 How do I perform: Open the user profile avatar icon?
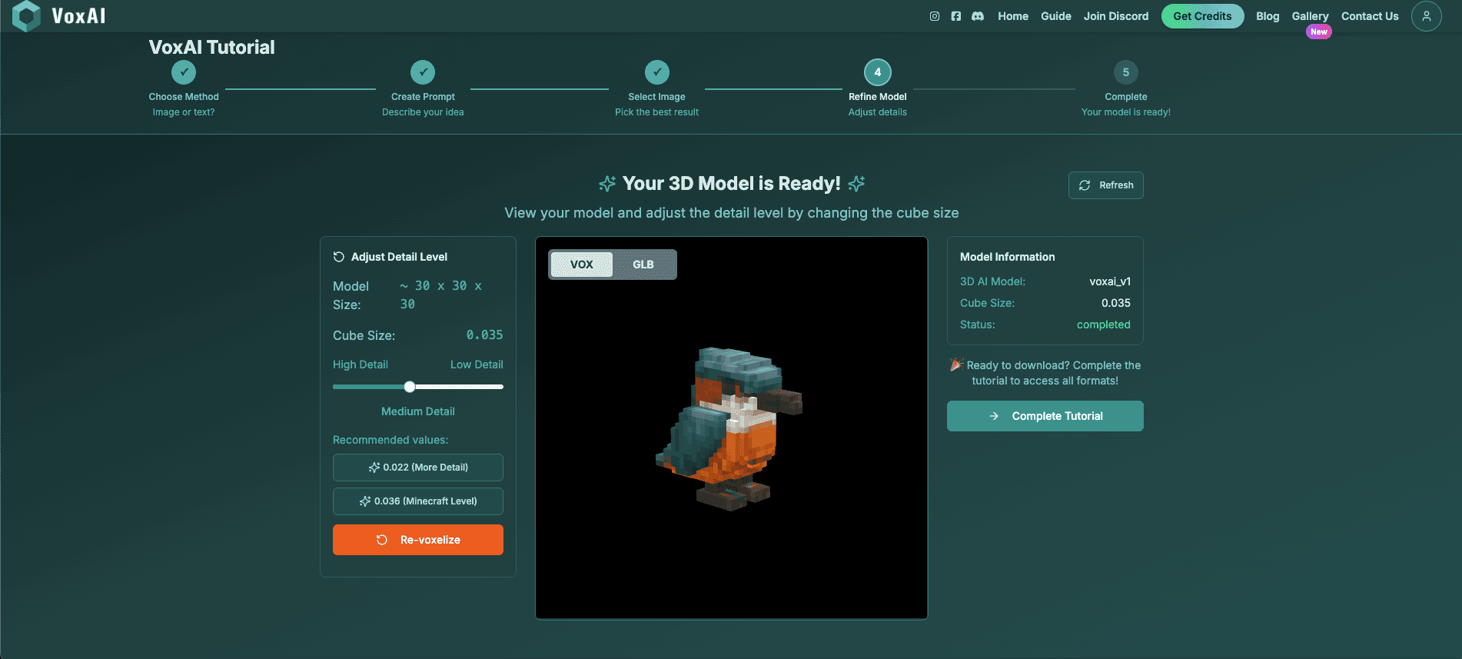(1427, 16)
